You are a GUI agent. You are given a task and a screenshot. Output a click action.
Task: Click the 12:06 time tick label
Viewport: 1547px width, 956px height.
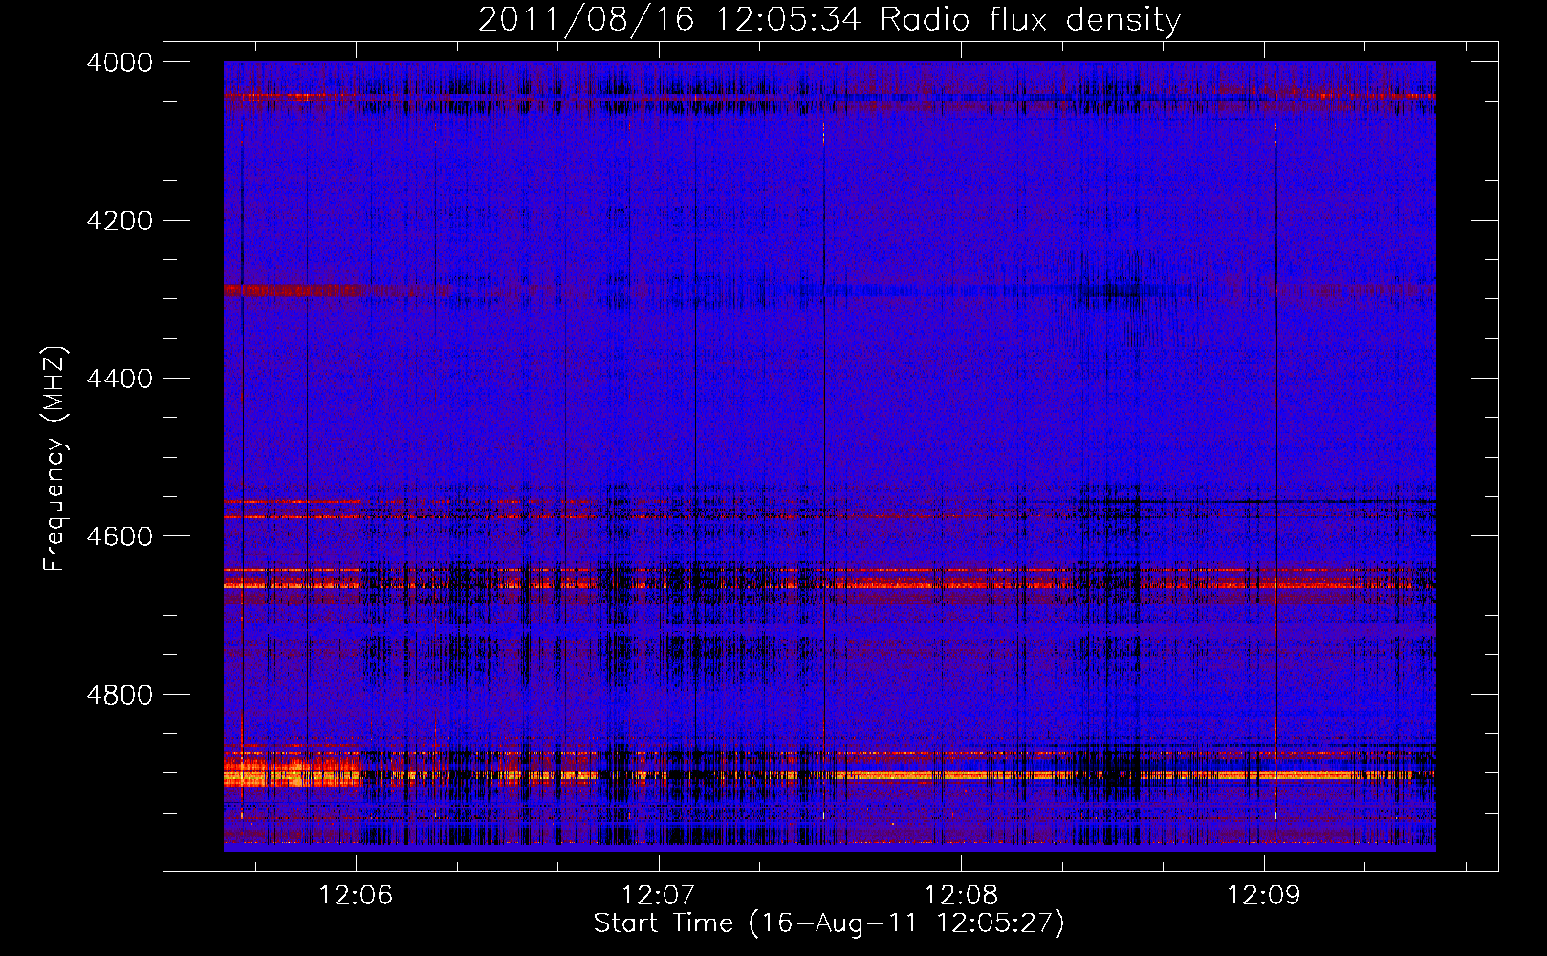(356, 896)
